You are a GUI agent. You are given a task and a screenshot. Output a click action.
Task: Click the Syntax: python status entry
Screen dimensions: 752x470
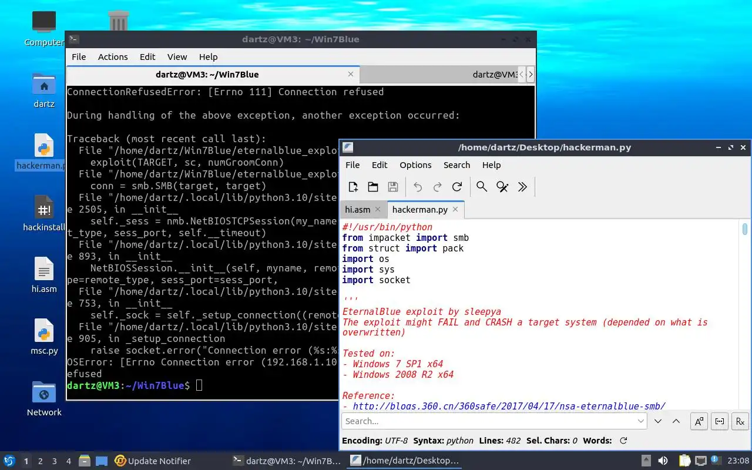coord(443,441)
